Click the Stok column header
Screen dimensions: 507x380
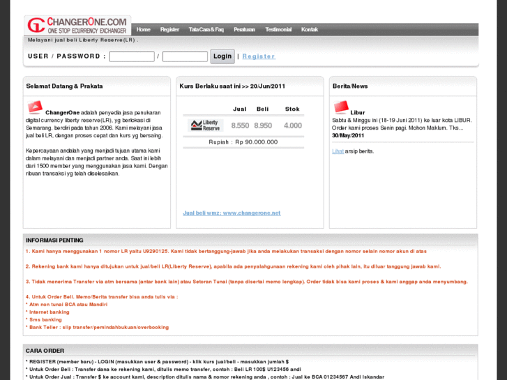[x=292, y=109]
